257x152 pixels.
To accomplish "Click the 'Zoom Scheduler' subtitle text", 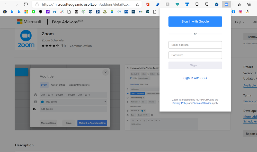I will tap(53, 40).
